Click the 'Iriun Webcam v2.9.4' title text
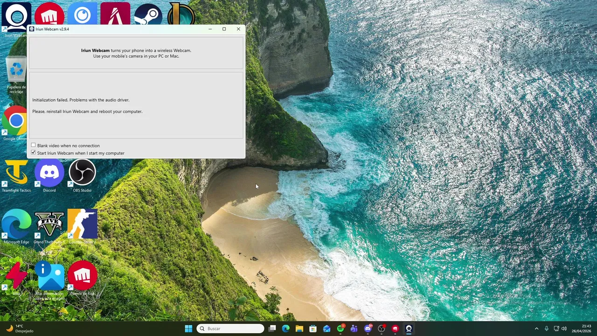Viewport: 597px width, 336px height. (x=52, y=29)
